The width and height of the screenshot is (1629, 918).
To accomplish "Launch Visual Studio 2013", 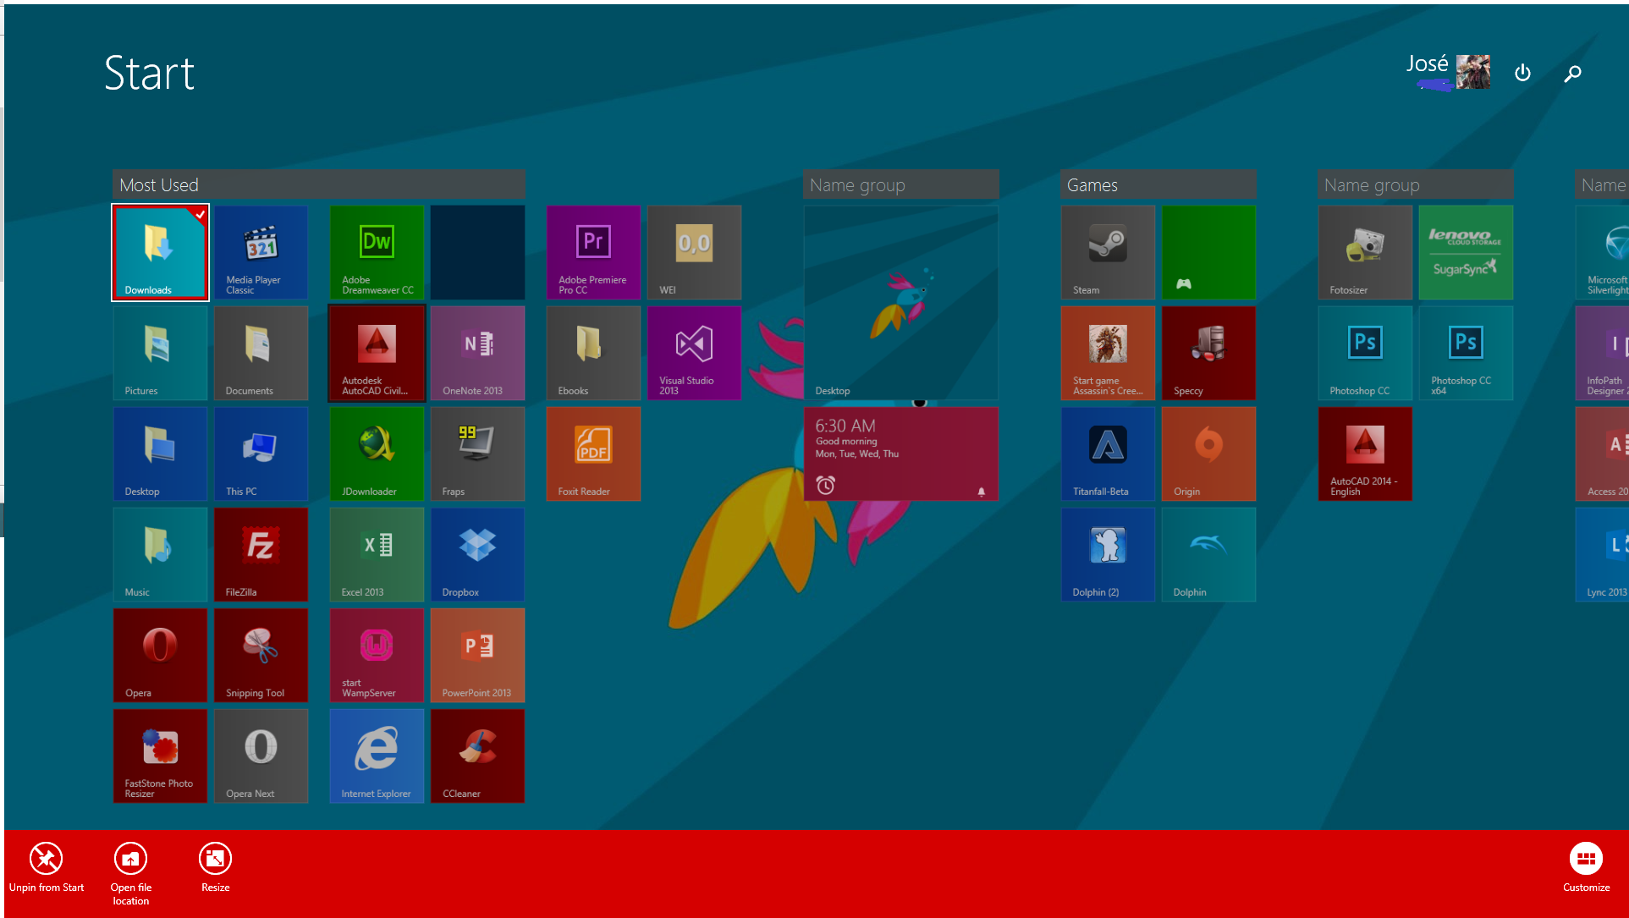I will [x=694, y=353].
